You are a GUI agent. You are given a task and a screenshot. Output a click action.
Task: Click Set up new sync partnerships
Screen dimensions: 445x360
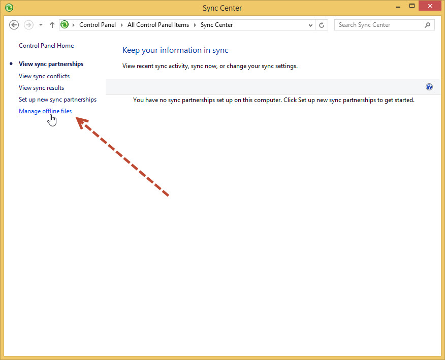(x=57, y=100)
